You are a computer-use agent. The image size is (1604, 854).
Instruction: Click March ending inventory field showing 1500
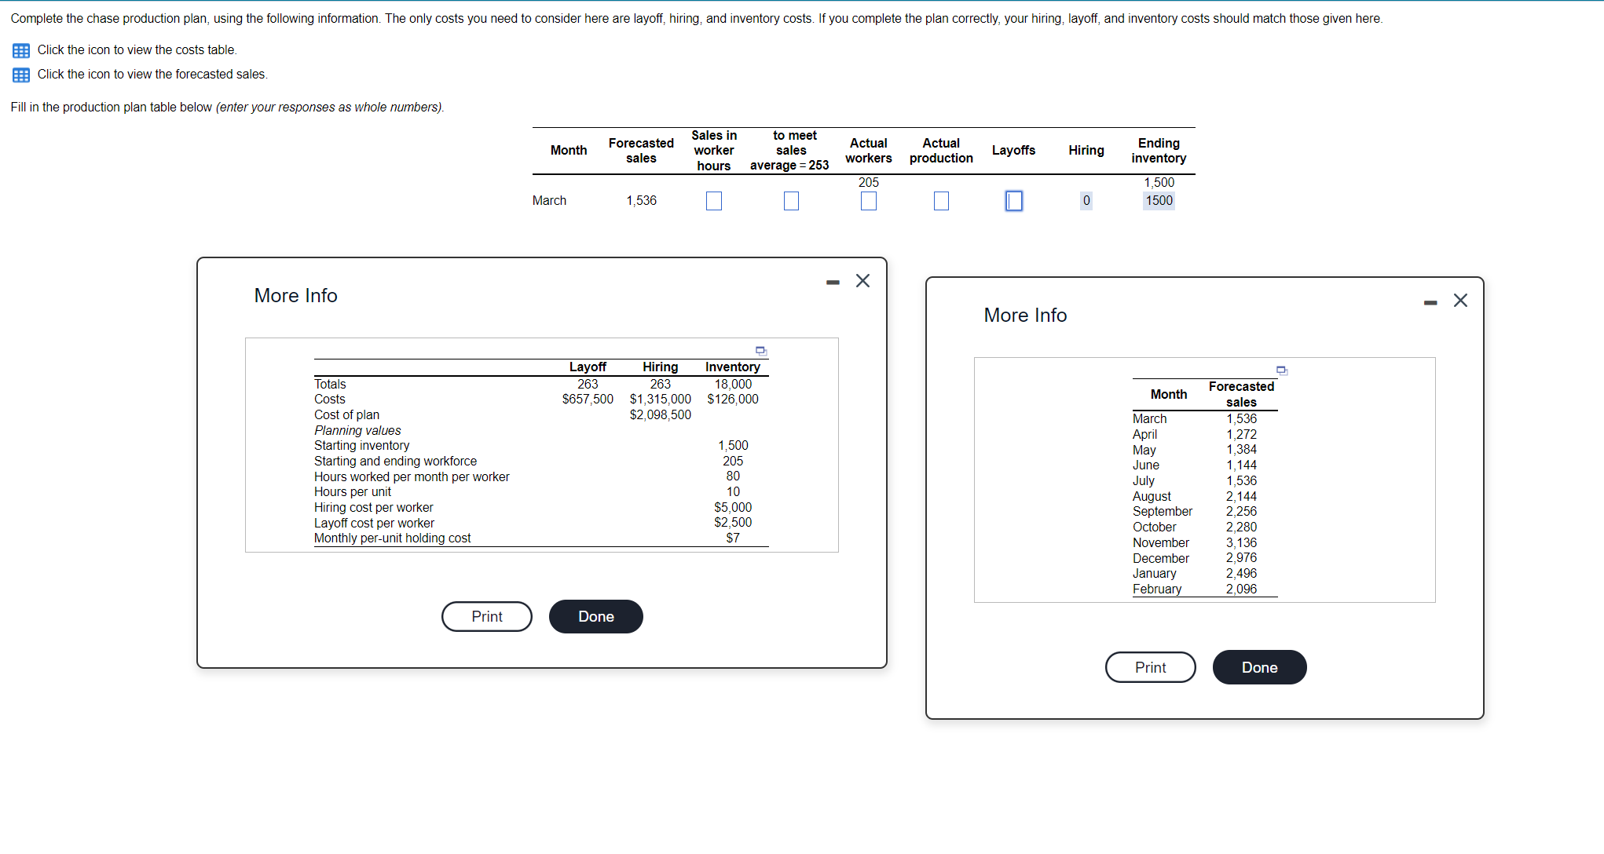click(1159, 201)
